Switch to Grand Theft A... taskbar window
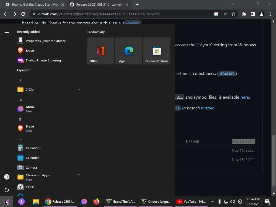 [120, 202]
